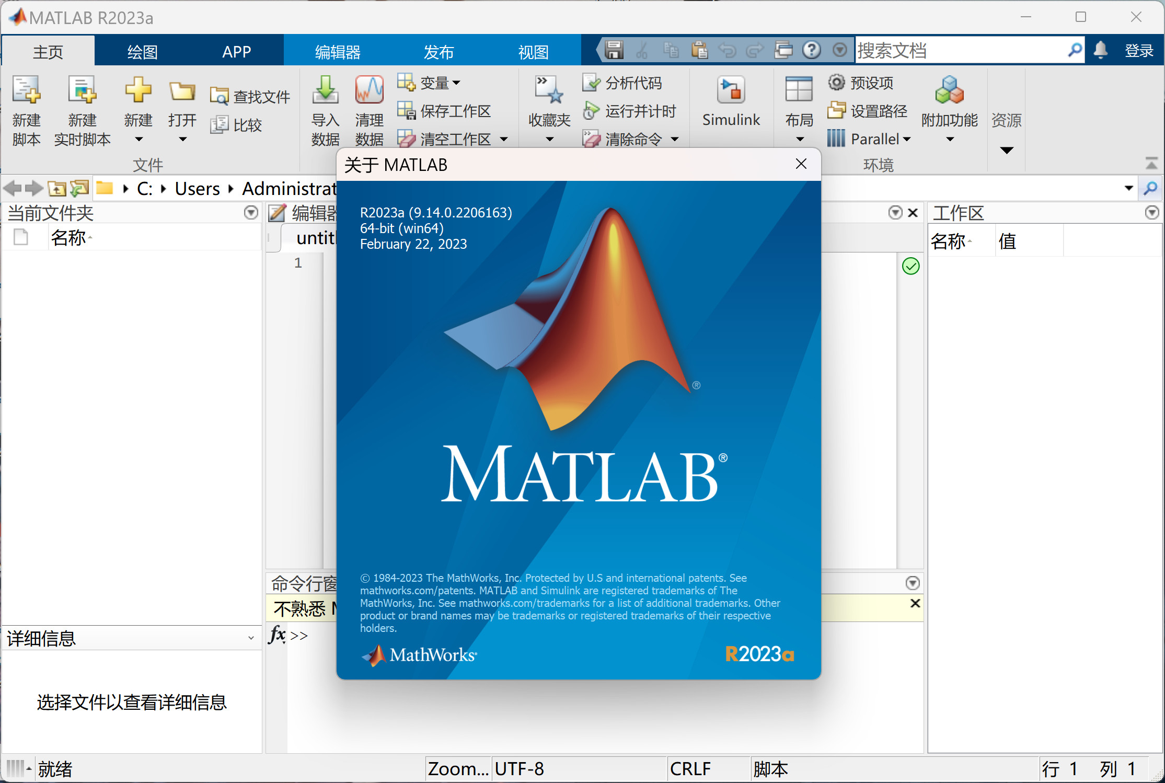Click the Up One Level folder icon

pos(56,188)
